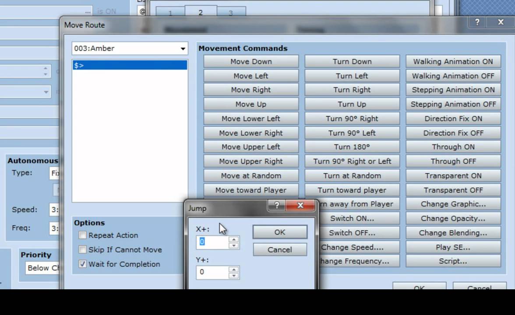This screenshot has height=315, width=515.
Task: Cancel the Jump dialog
Action: (x=280, y=250)
